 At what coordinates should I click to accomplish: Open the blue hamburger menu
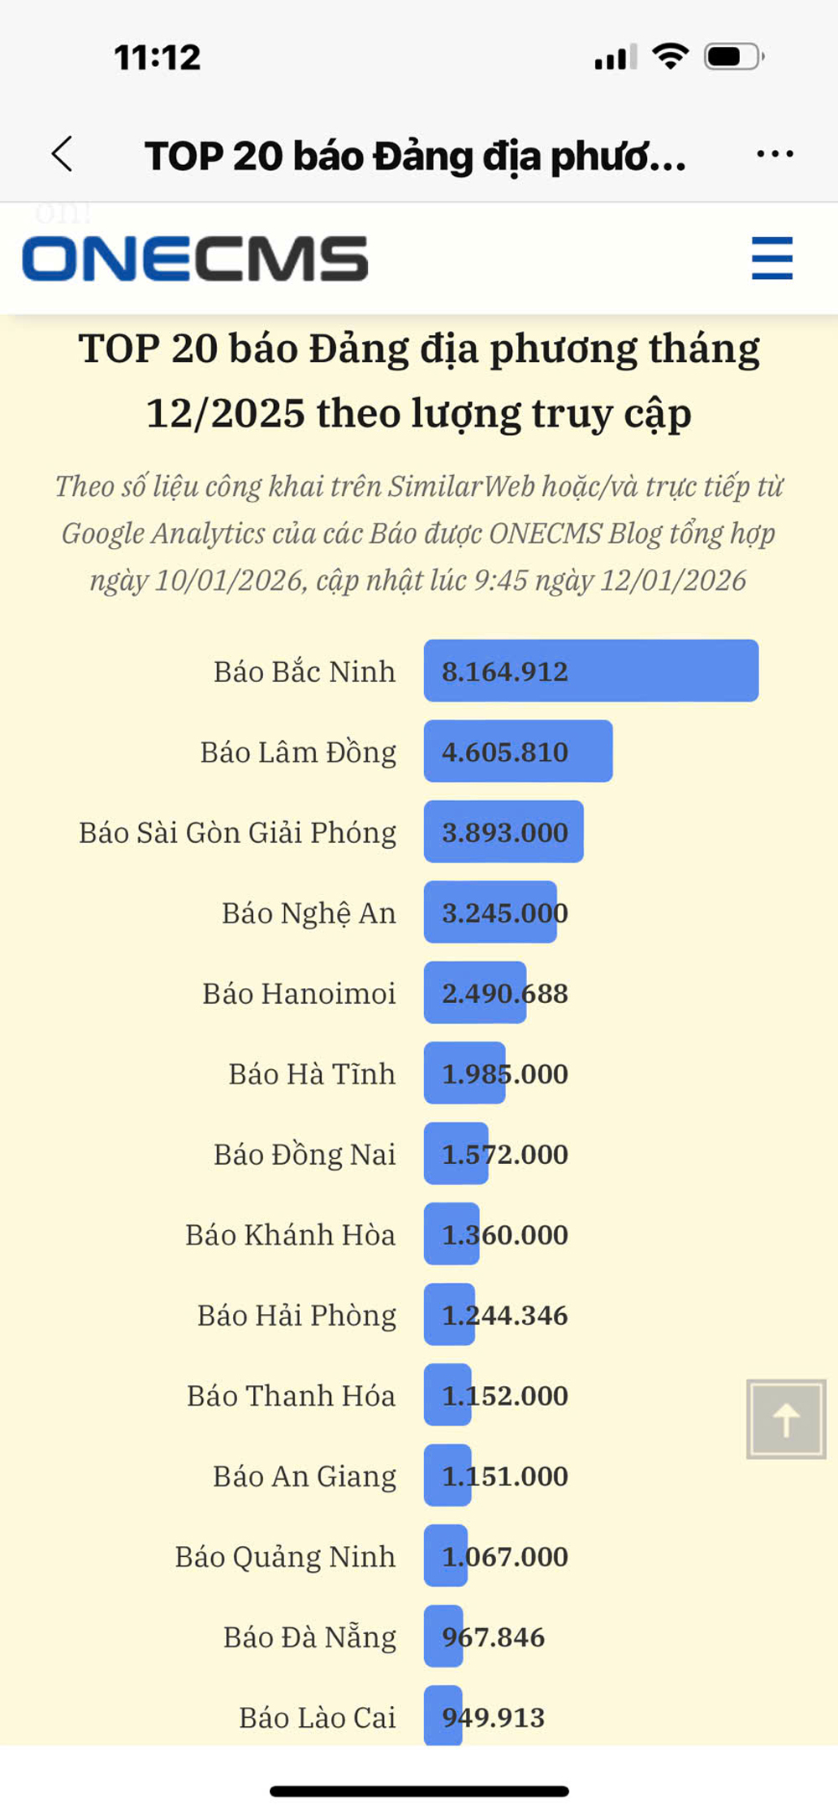pyautogui.click(x=772, y=257)
